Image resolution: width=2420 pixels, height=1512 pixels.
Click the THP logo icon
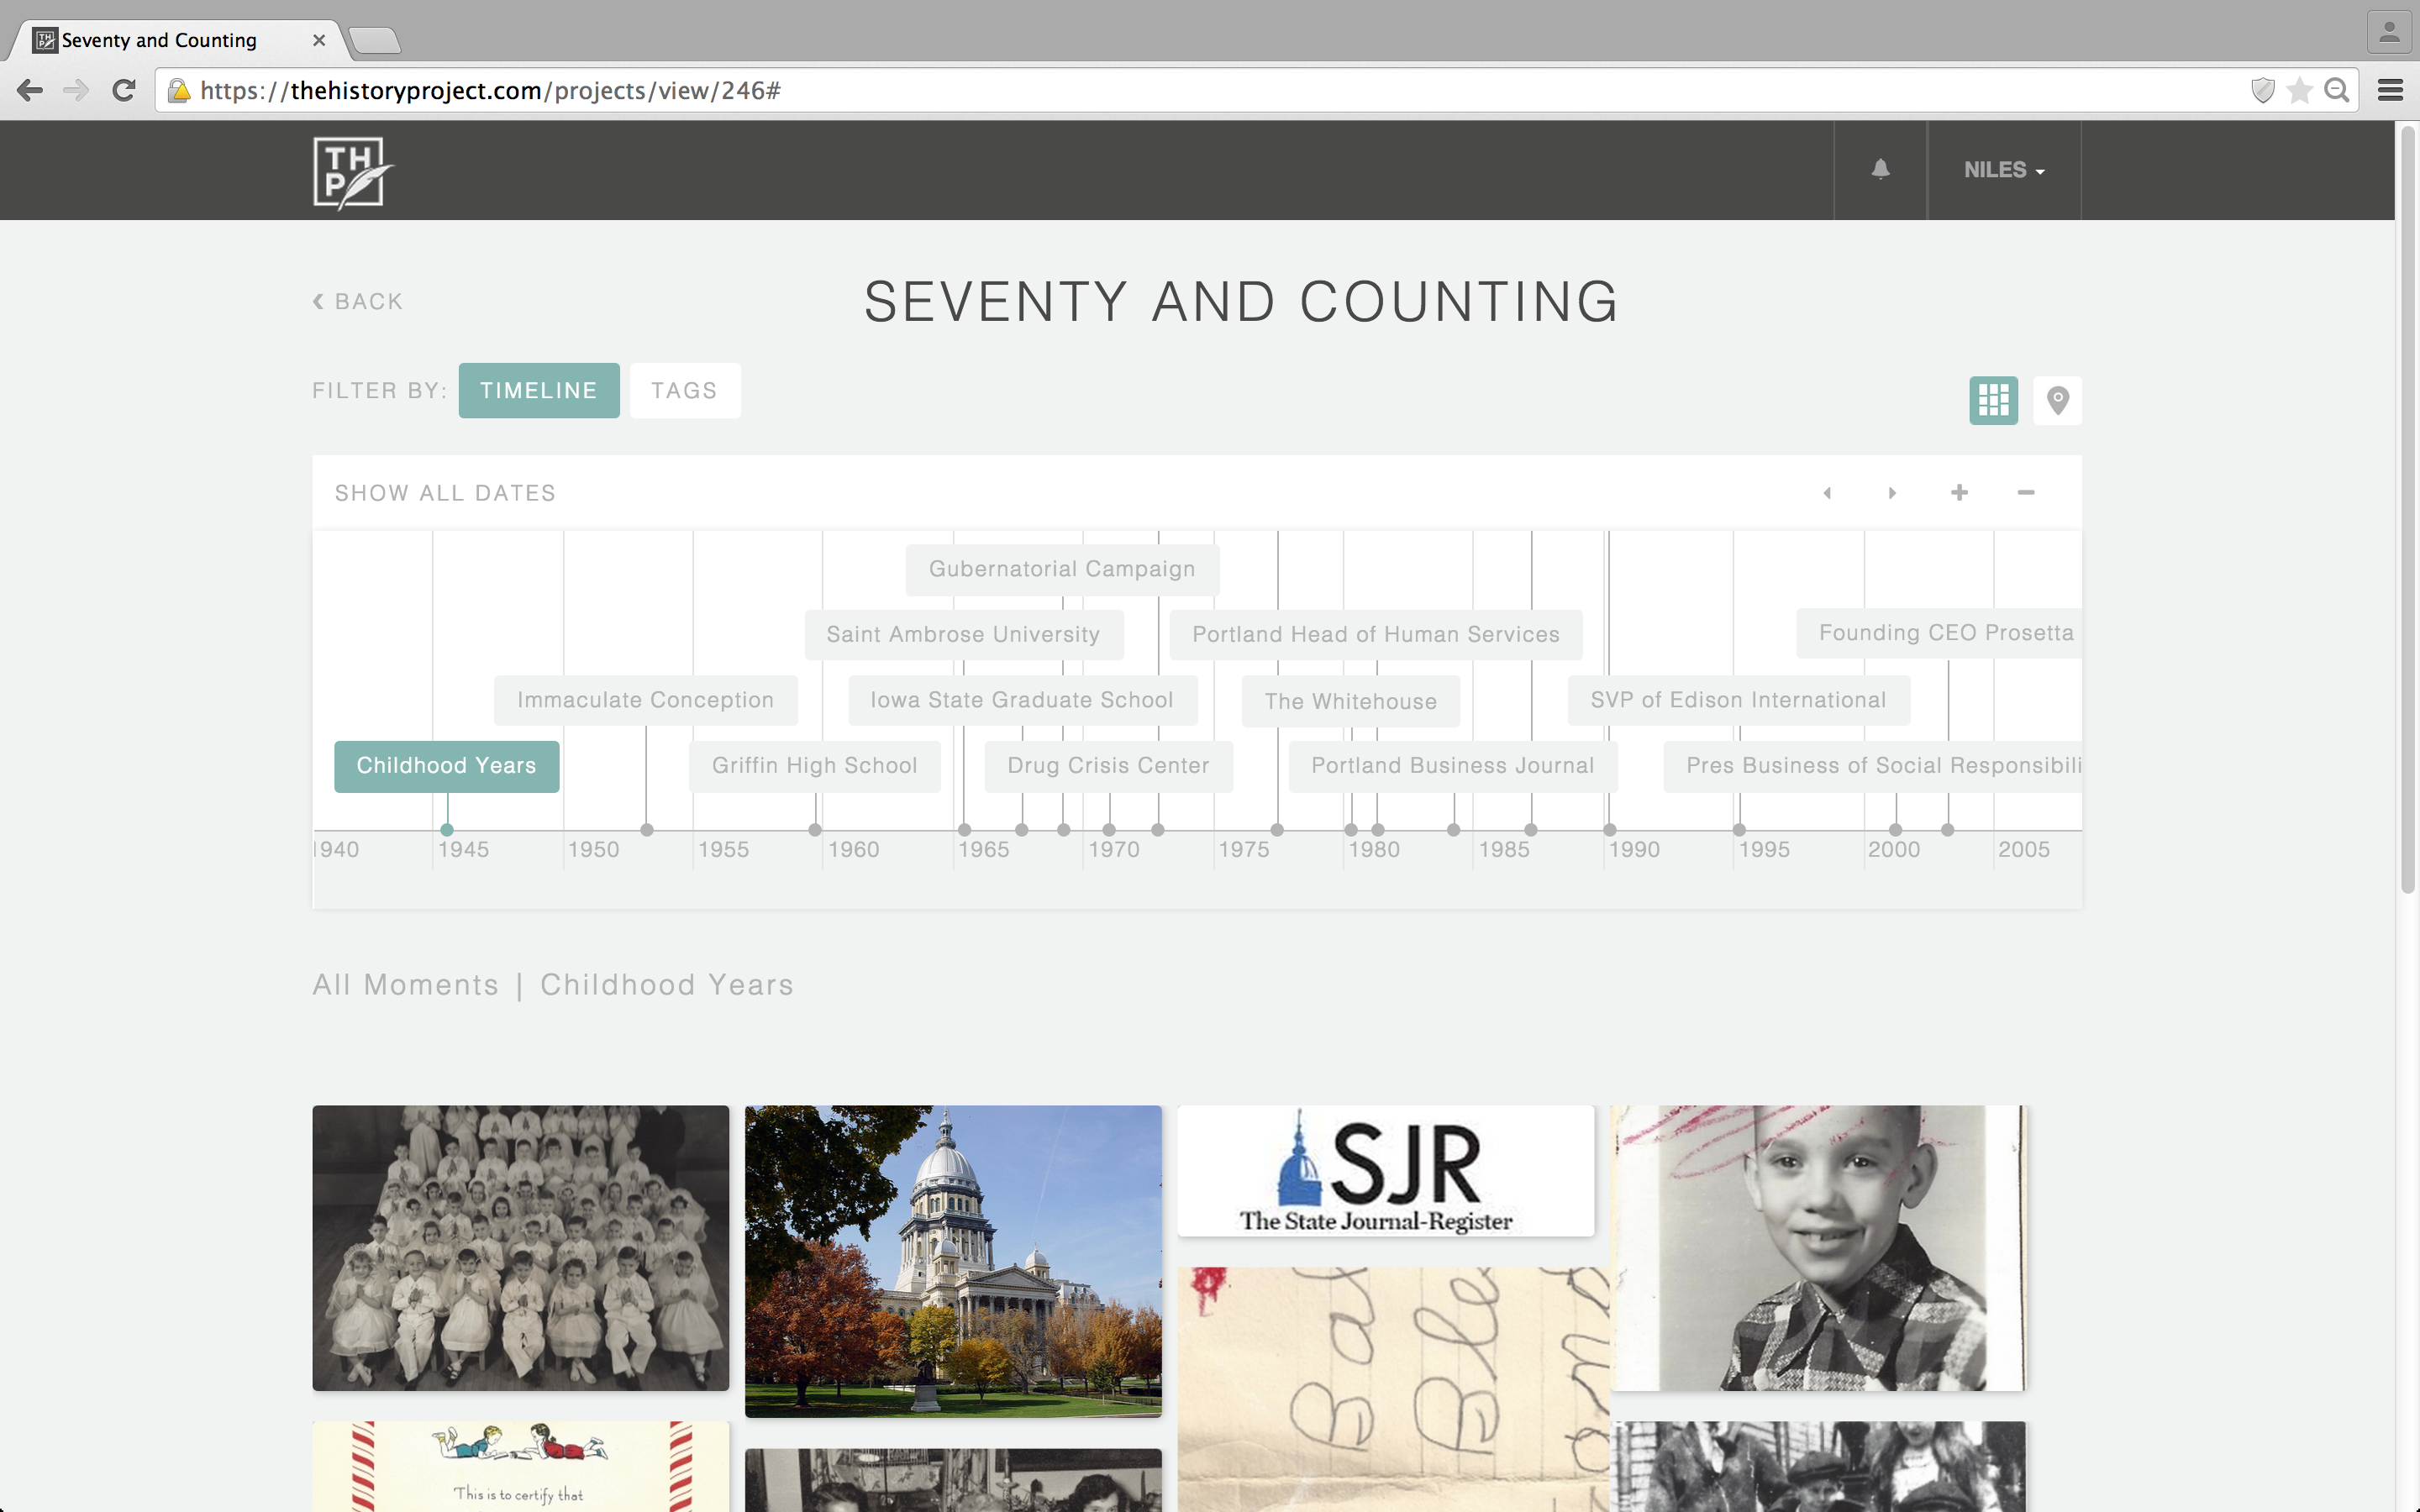click(350, 172)
